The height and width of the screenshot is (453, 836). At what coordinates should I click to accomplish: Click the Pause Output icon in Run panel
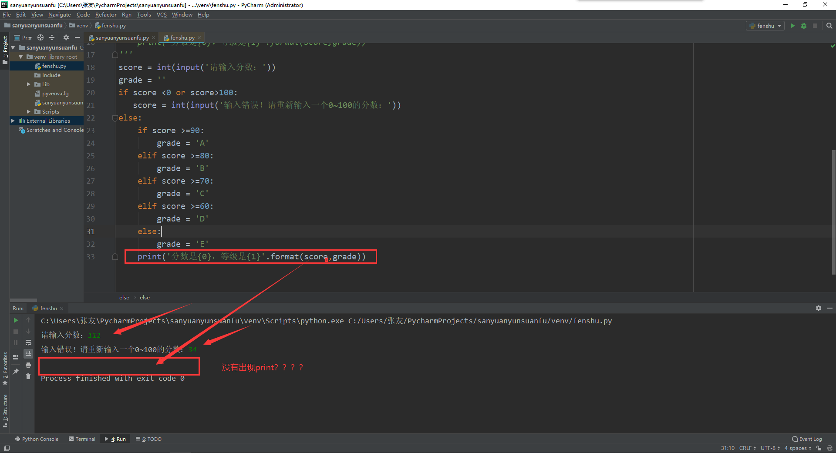(16, 343)
